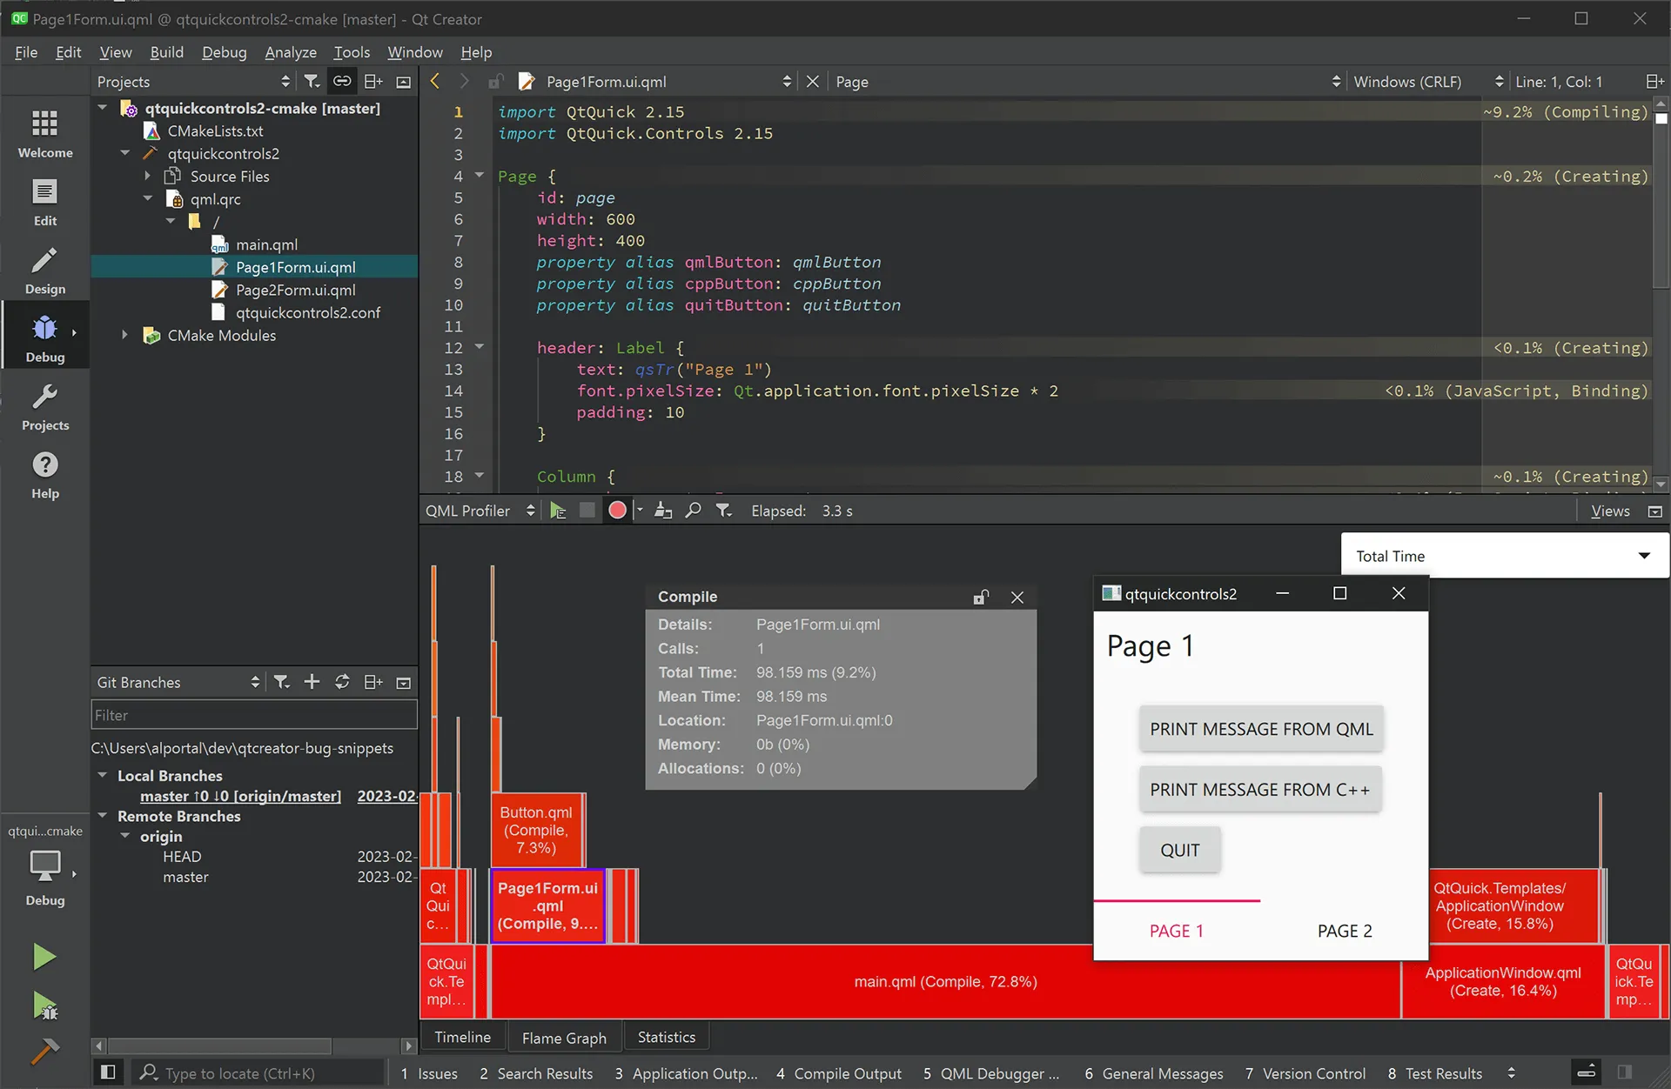Click the Build hammer icon
This screenshot has height=1089, width=1671.
coord(44,1052)
